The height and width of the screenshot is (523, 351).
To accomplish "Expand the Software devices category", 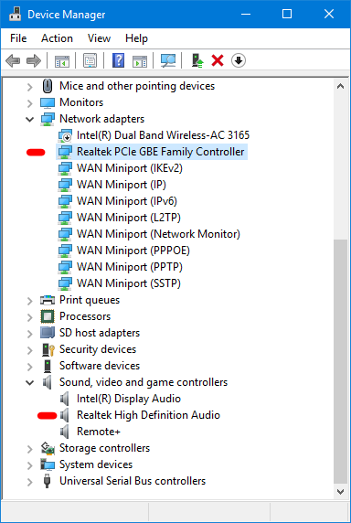I will [x=29, y=367].
